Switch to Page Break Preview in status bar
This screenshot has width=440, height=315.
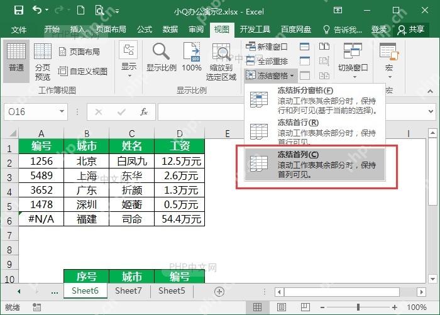point(305,307)
